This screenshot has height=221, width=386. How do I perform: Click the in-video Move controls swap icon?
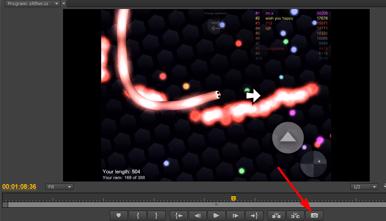tap(215, 26)
